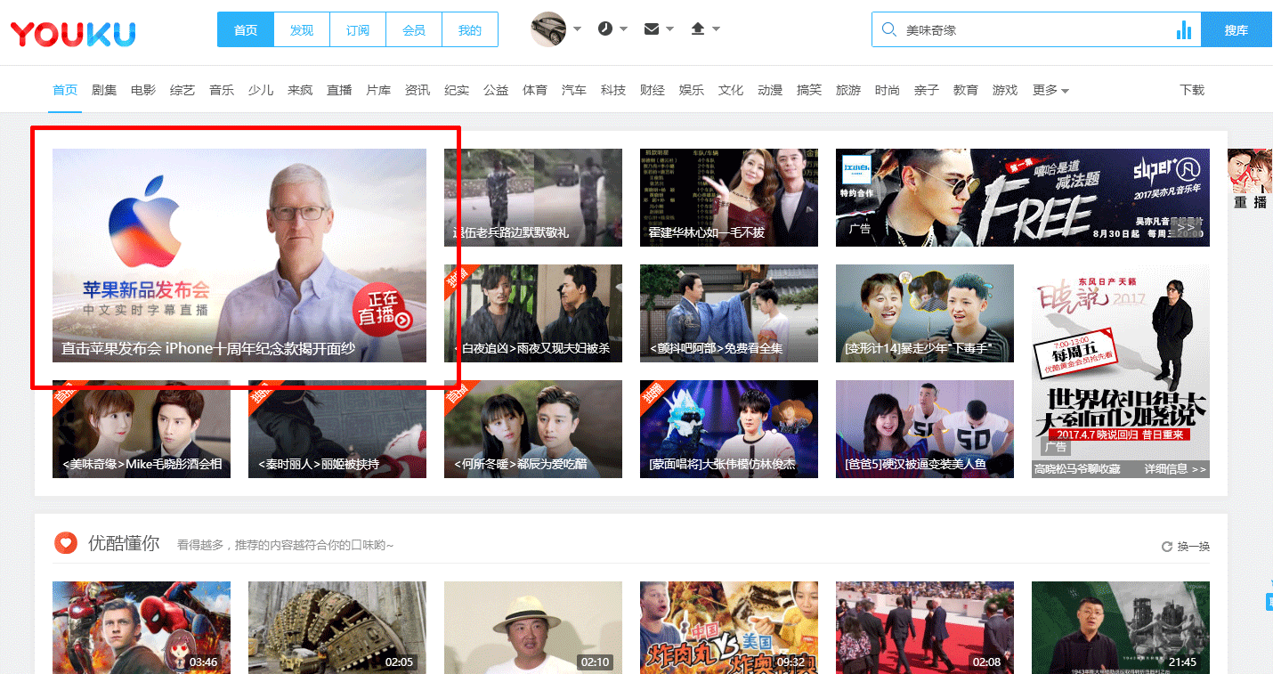
Task: Switch to the 我的 tab
Action: [470, 29]
